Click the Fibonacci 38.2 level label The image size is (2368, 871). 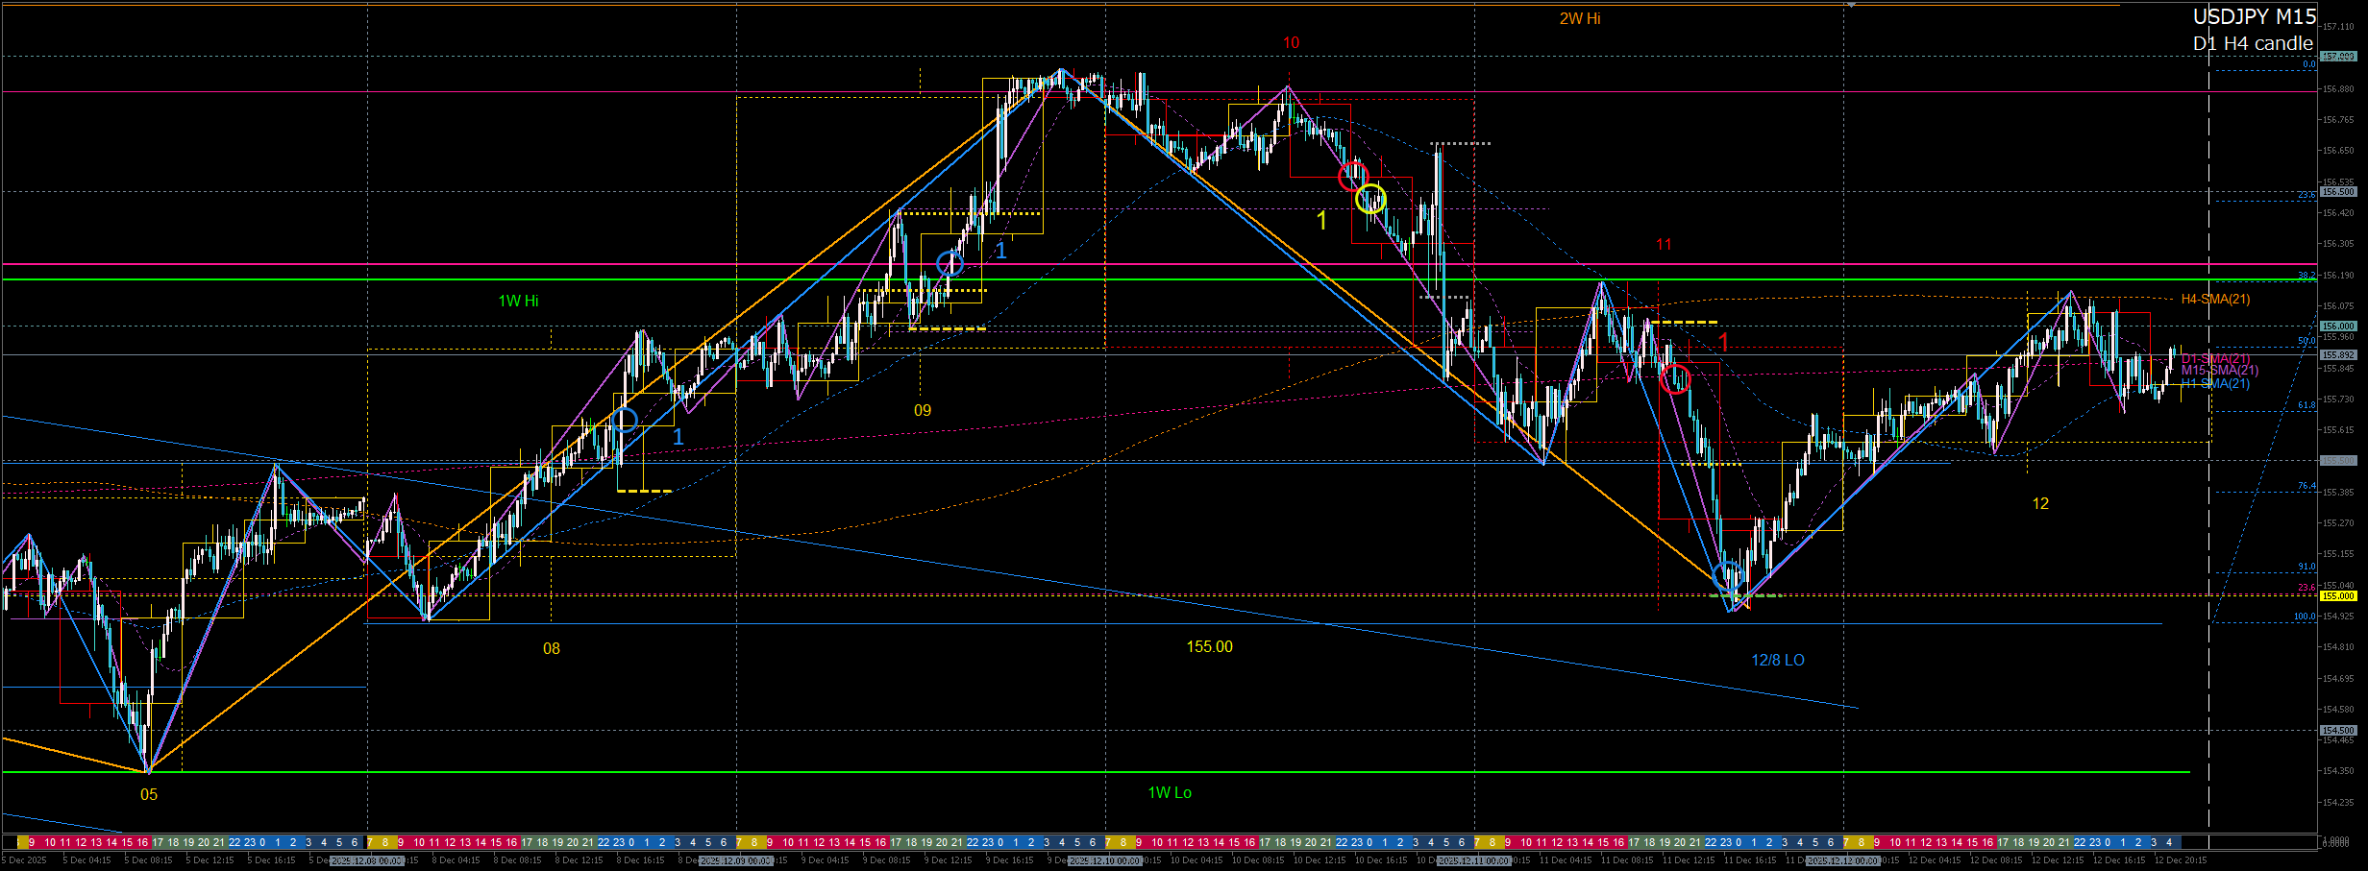tap(2306, 276)
